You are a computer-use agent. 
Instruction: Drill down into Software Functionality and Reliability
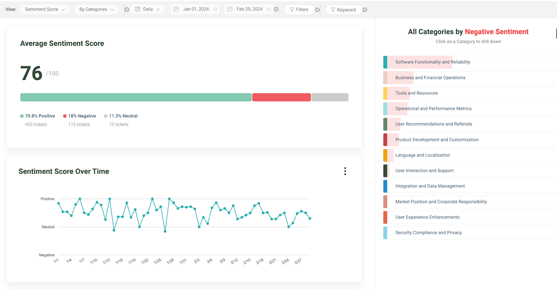click(470, 62)
